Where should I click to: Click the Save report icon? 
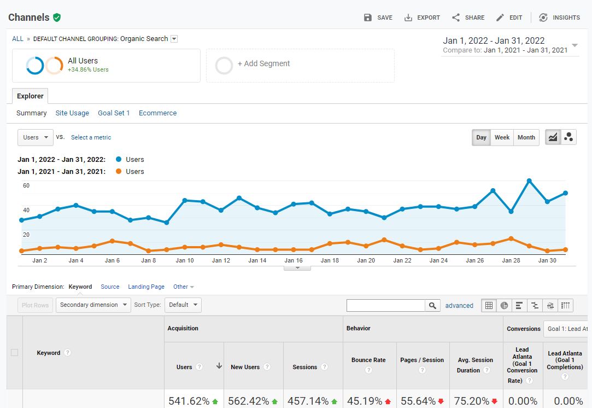click(x=368, y=18)
